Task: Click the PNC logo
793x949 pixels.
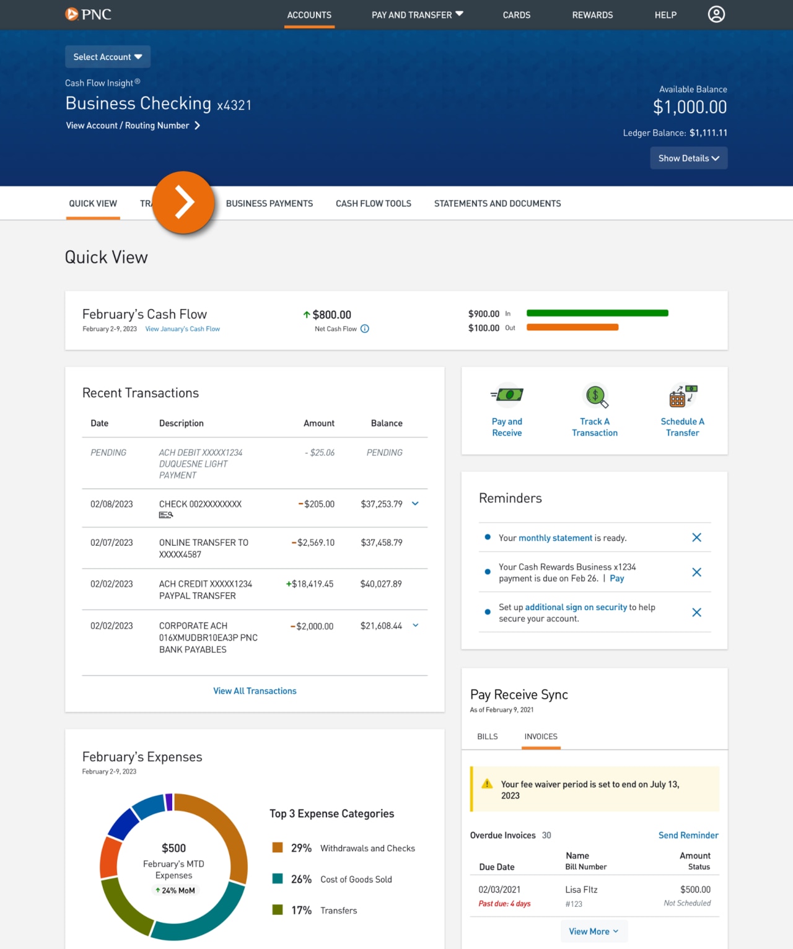Action: point(88,14)
